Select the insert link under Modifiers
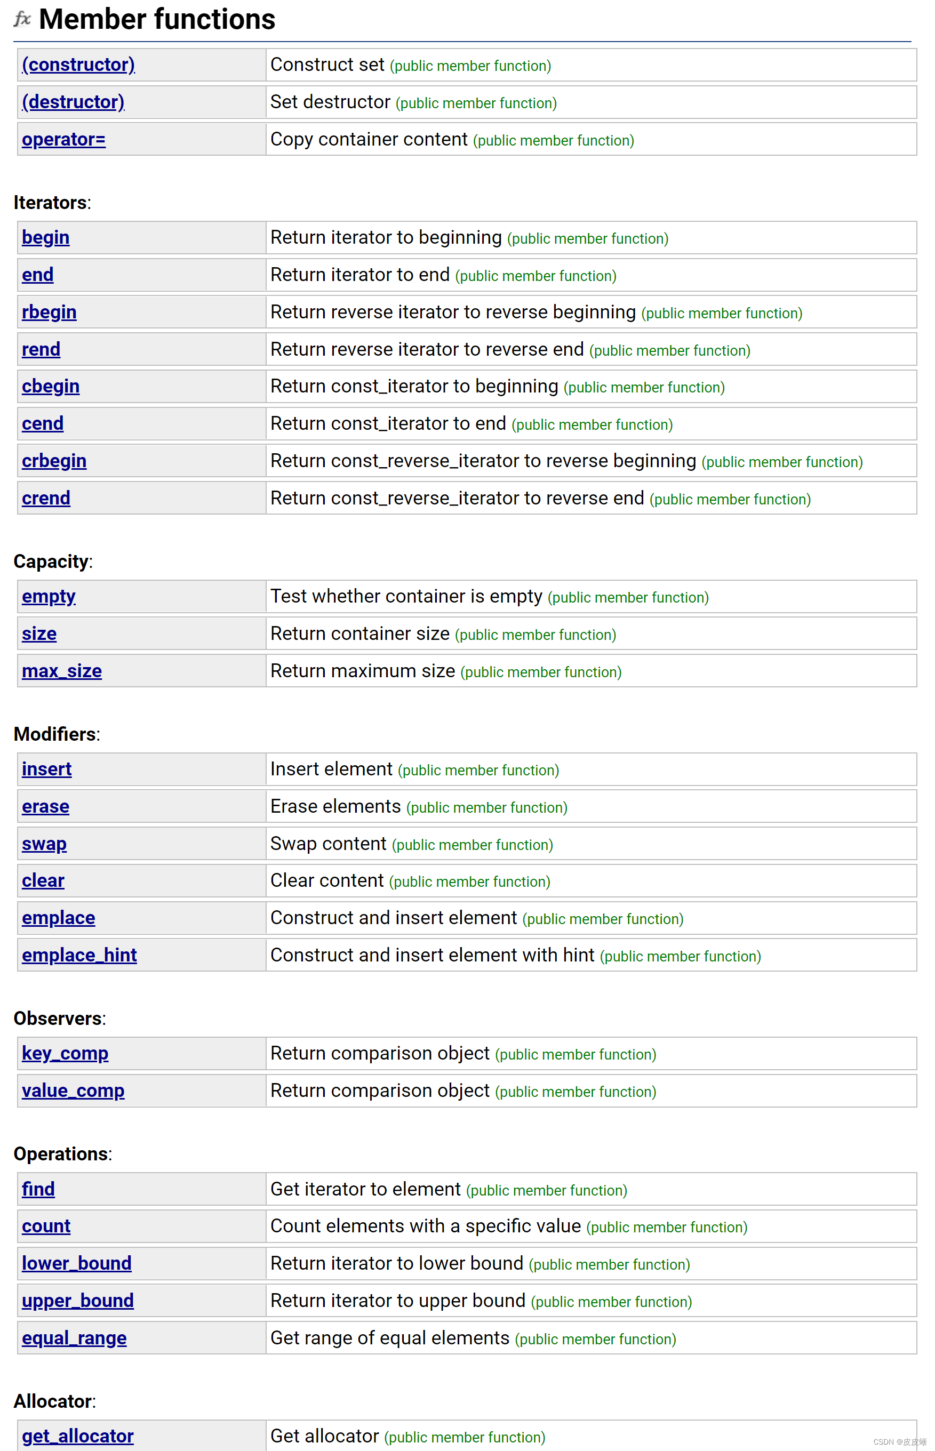 coord(47,769)
